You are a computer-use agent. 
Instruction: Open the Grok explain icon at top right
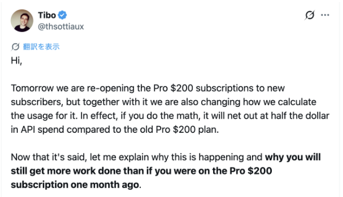coord(310,15)
